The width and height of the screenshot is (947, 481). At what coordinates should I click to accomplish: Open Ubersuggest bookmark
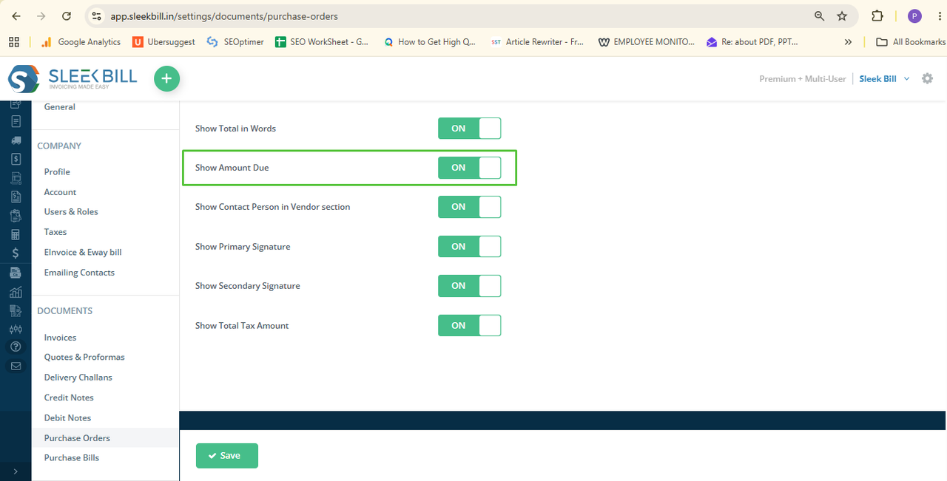(x=164, y=42)
